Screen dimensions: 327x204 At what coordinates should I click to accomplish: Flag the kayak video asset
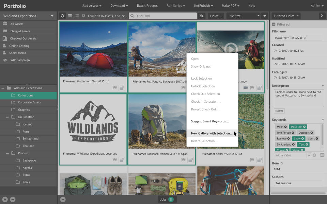pos(252,88)
